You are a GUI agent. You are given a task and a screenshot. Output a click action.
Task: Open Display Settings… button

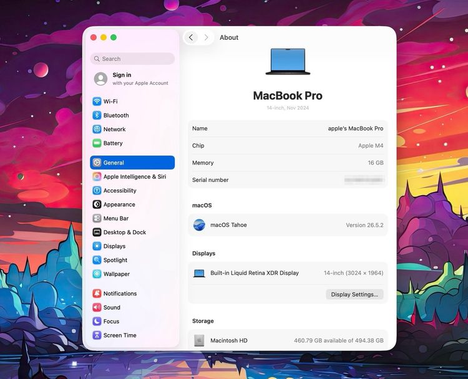354,294
